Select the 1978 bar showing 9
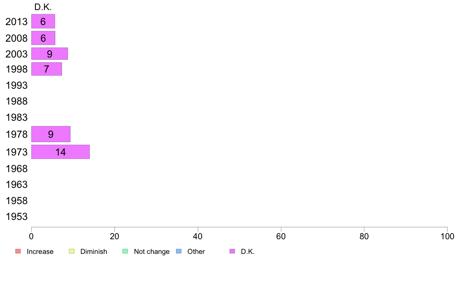The height and width of the screenshot is (284, 458). point(51,134)
